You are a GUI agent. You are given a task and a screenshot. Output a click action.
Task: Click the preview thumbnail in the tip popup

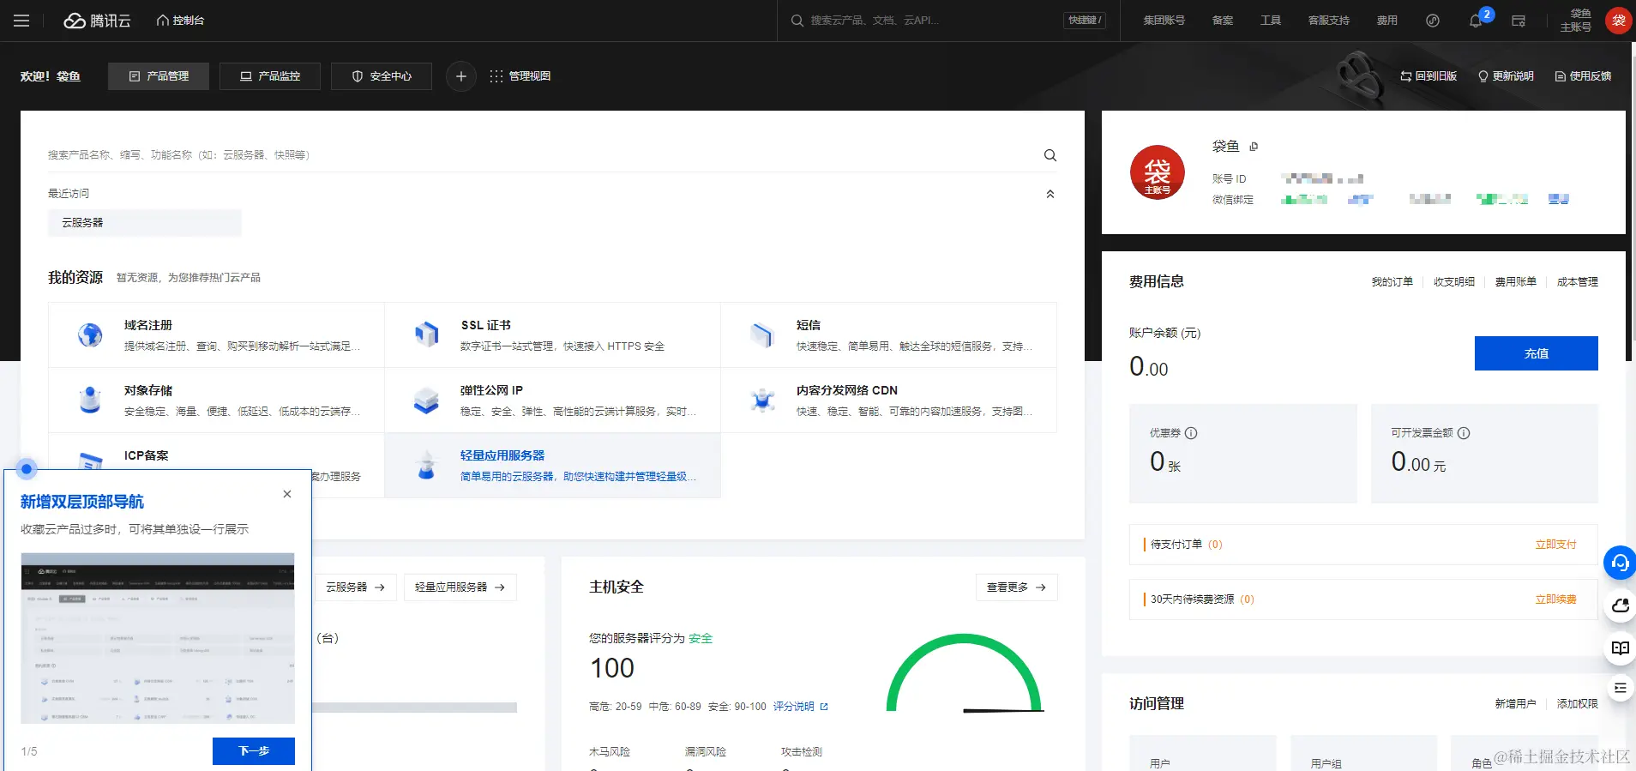pos(158,638)
